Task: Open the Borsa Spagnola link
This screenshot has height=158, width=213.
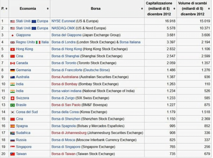Action: tap(64, 126)
